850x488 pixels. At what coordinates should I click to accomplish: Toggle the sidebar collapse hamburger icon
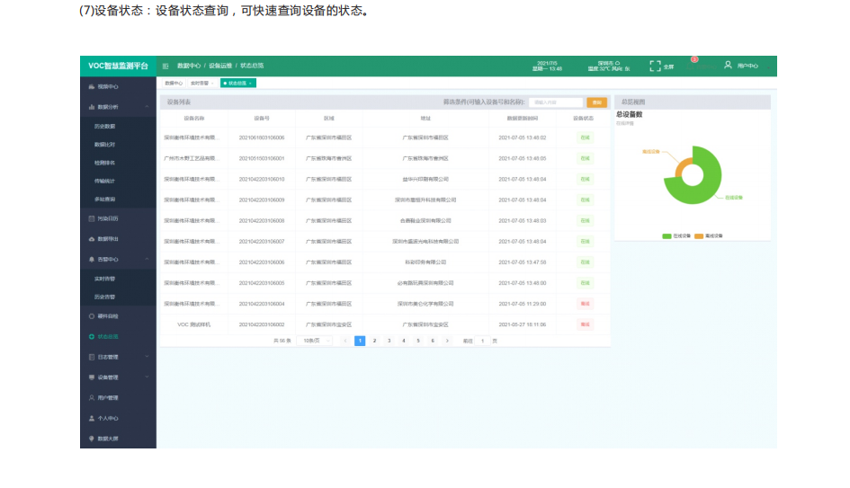(x=166, y=67)
